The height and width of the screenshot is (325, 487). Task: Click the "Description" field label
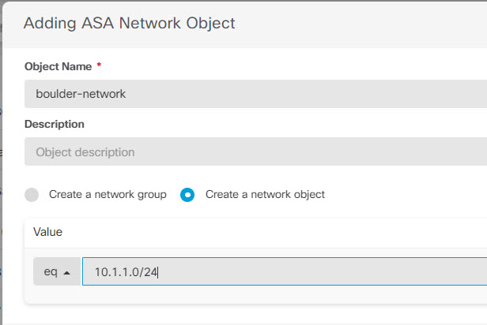(55, 124)
